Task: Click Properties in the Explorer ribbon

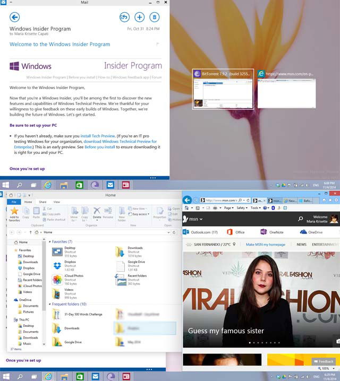Action: [159, 213]
